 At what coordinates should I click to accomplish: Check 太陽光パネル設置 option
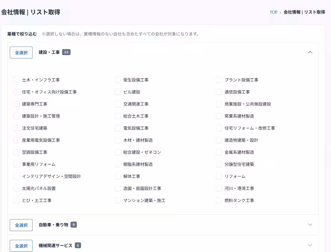tap(16, 188)
